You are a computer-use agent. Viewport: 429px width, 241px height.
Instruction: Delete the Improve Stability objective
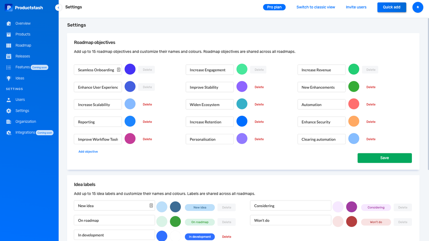tap(259, 87)
